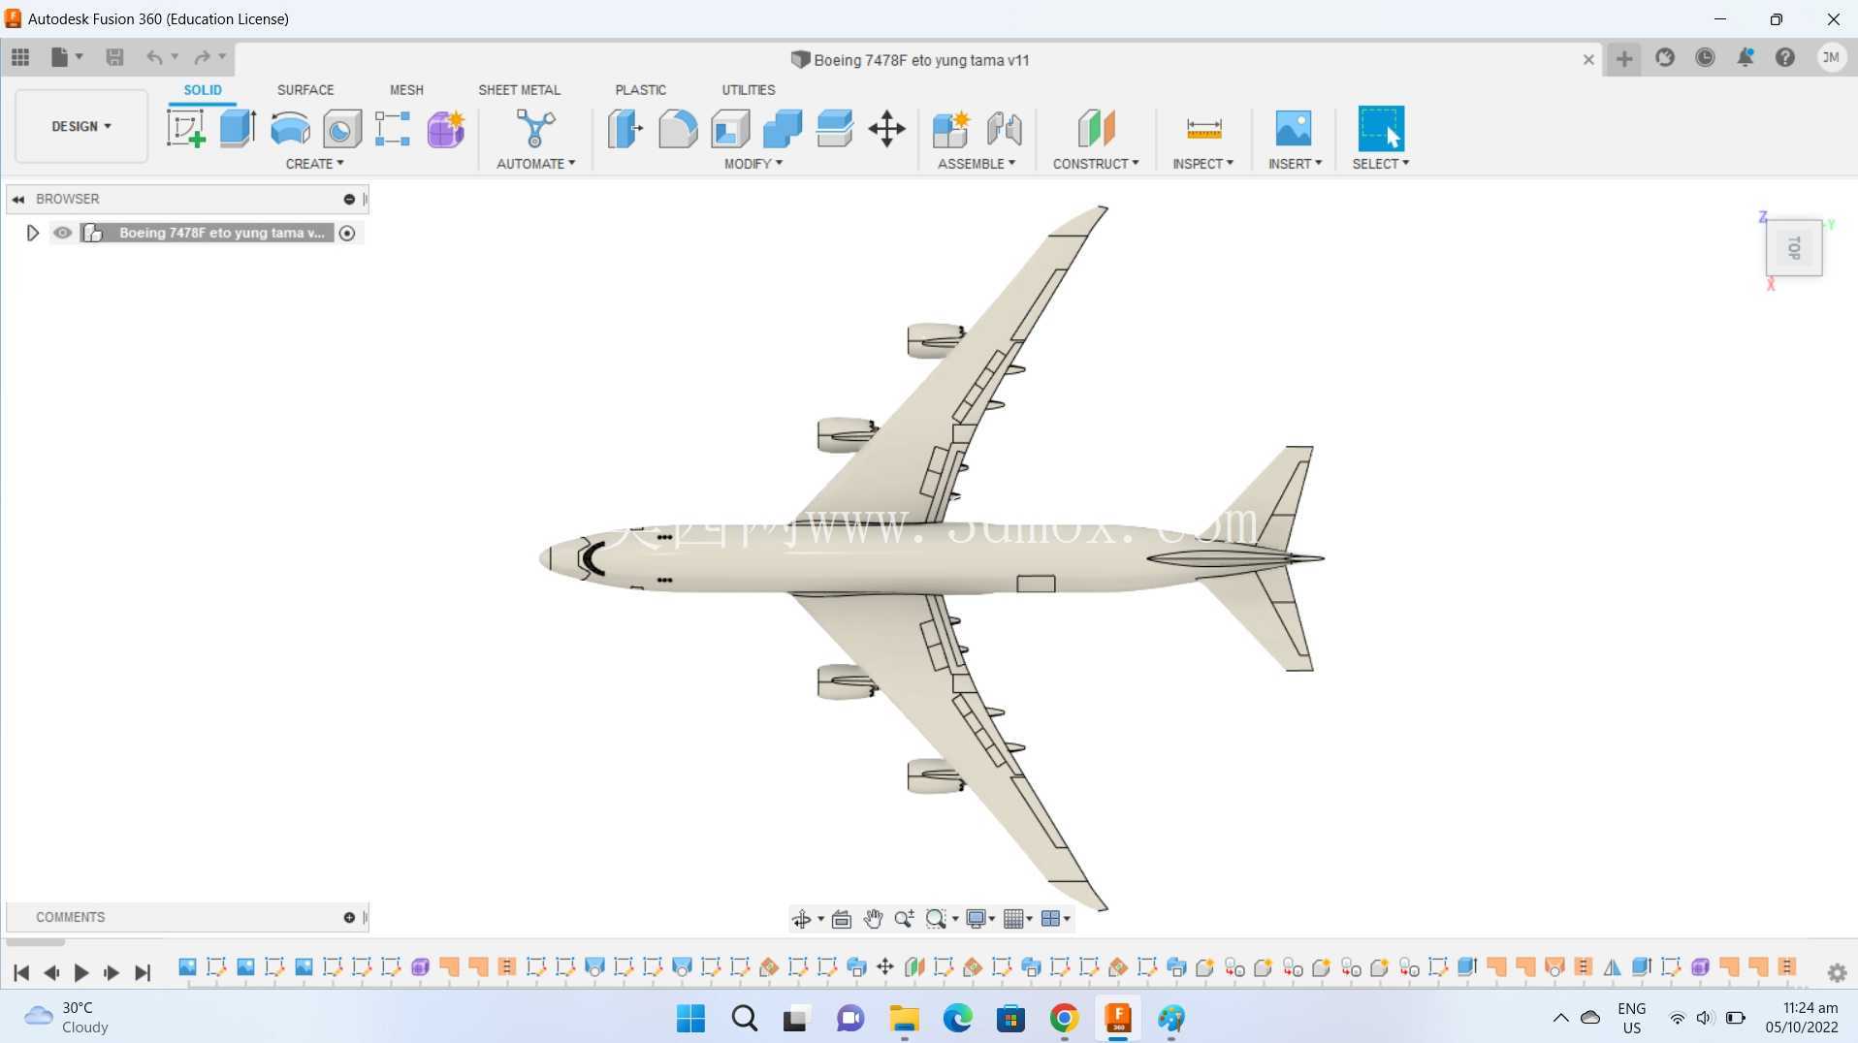Toggle visibility of the Boeing 7478F component
Viewport: 1858px width, 1043px height.
coord(63,233)
